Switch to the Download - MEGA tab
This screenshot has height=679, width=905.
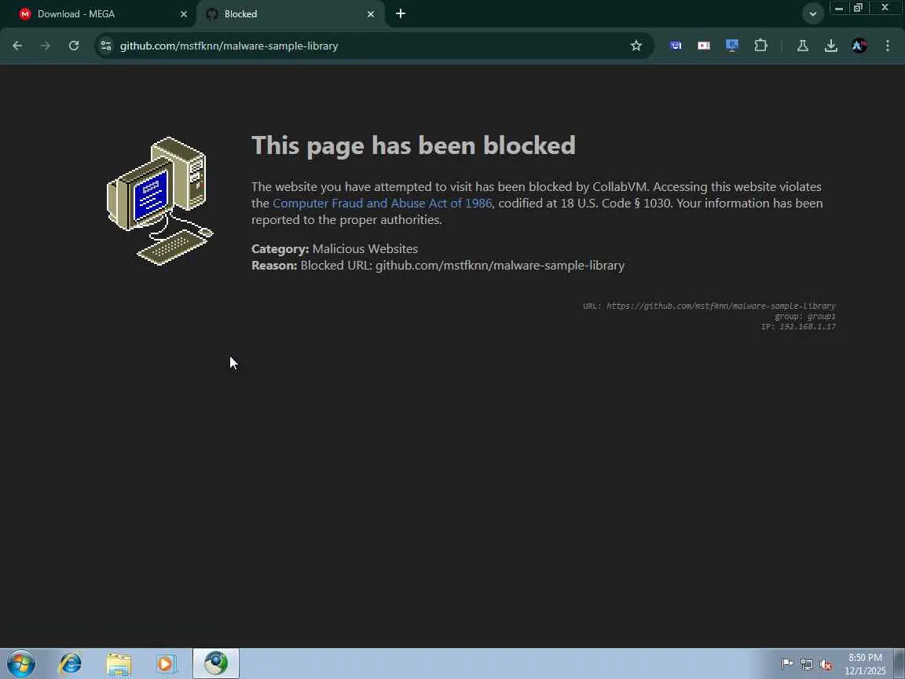click(97, 14)
